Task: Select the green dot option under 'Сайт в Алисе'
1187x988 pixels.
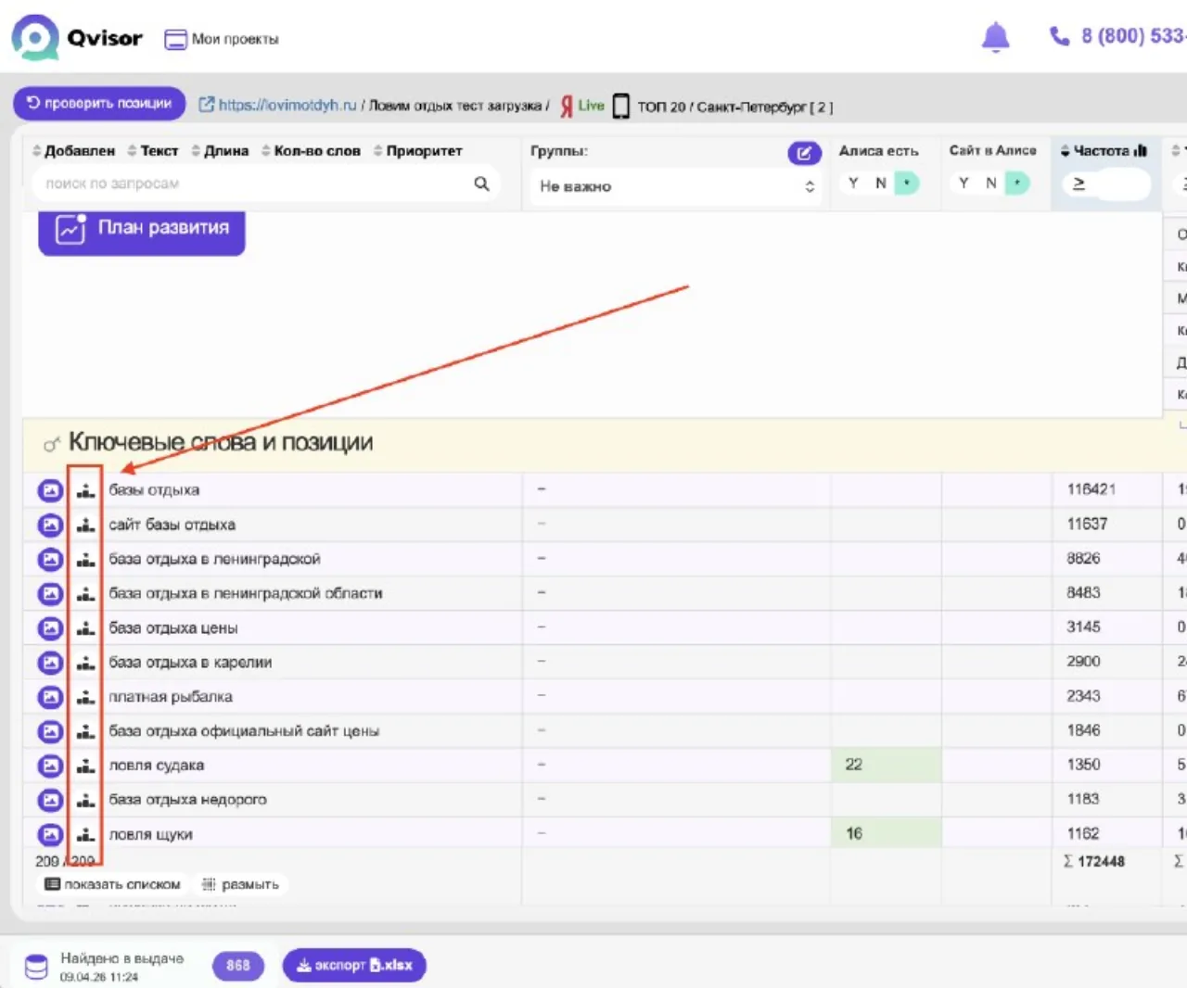Action: 1017,184
